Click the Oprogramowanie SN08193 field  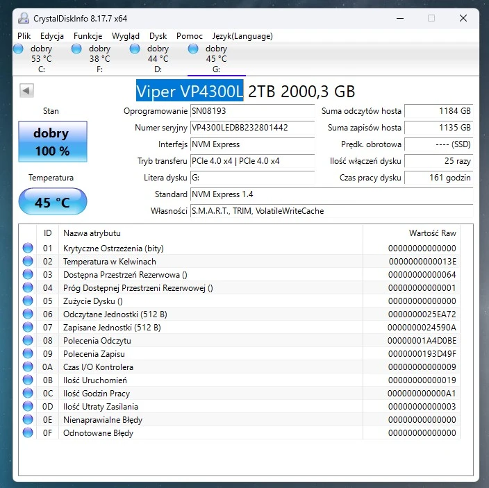tap(251, 111)
